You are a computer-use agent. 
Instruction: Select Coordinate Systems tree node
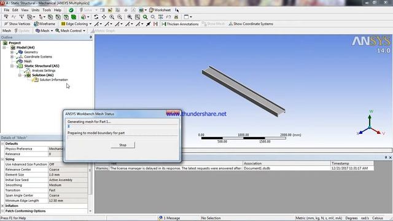click(x=38, y=56)
